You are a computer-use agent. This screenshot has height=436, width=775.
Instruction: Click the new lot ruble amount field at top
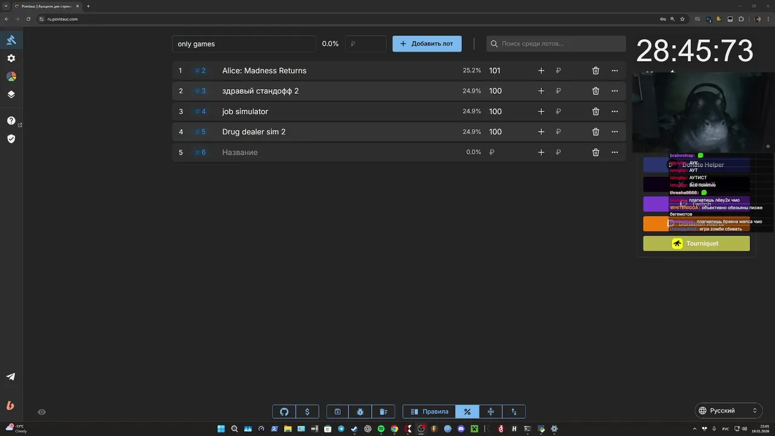(366, 44)
